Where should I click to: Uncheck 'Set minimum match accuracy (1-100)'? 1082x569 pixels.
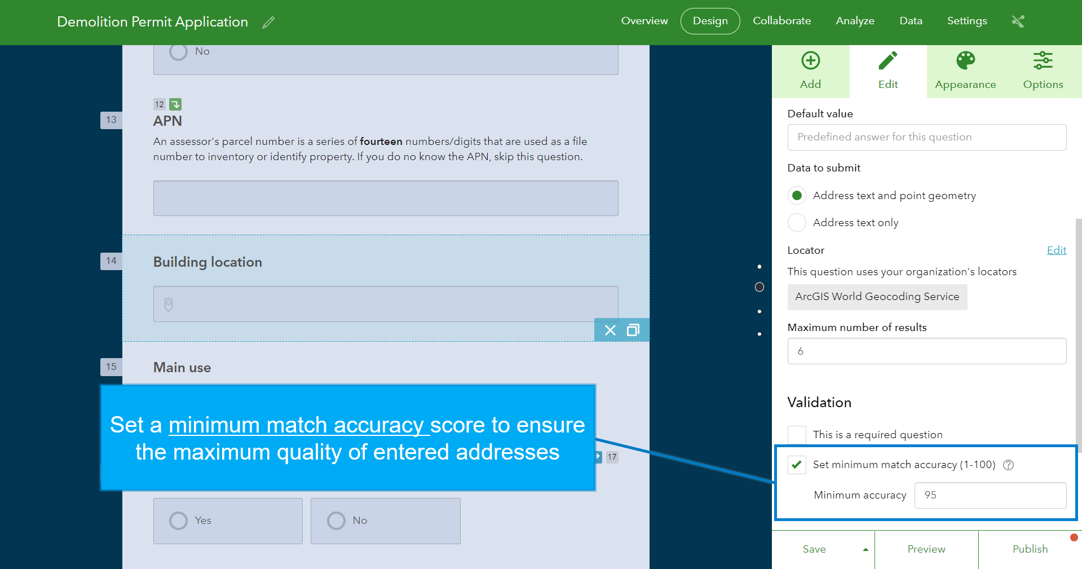click(x=796, y=465)
